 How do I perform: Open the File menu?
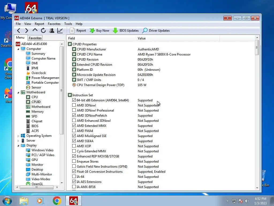18,24
